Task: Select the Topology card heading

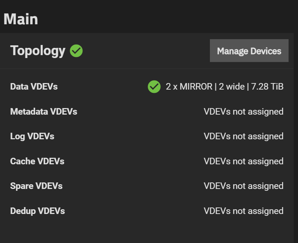Action: 38,51
